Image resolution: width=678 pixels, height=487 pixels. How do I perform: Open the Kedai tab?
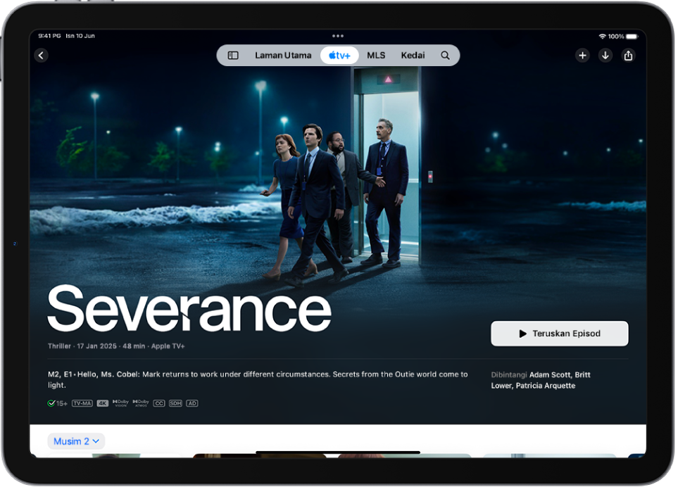point(413,55)
